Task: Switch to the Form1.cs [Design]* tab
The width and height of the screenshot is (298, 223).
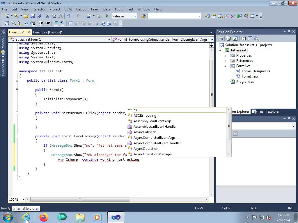Action: coord(47,32)
